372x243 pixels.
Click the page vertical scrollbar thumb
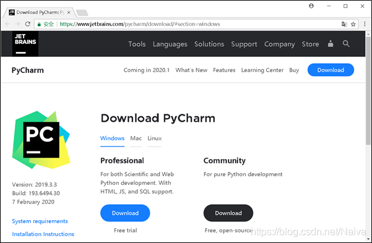[x=368, y=90]
